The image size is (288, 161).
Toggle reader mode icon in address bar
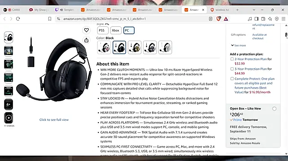(x=210, y=19)
